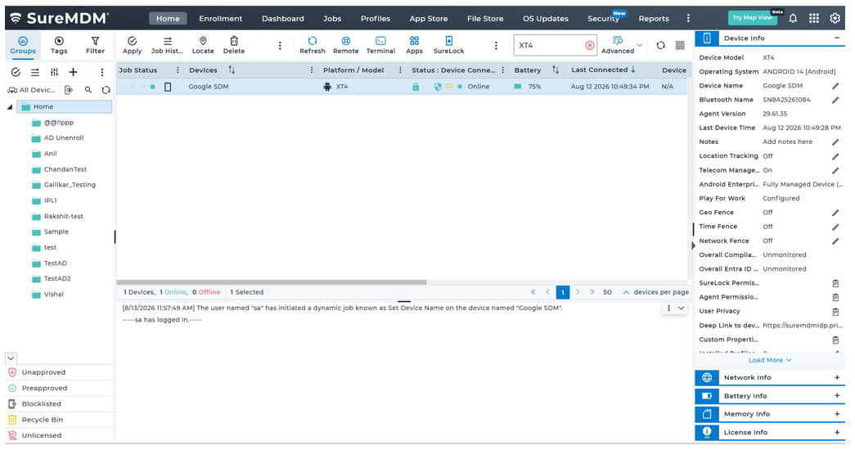Edit Notes with pencil icon

[835, 142]
